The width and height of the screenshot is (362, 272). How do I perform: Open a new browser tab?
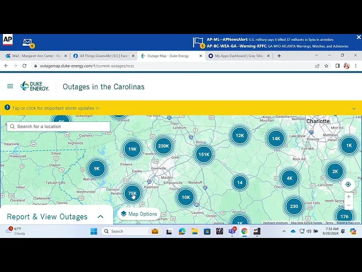click(x=279, y=56)
